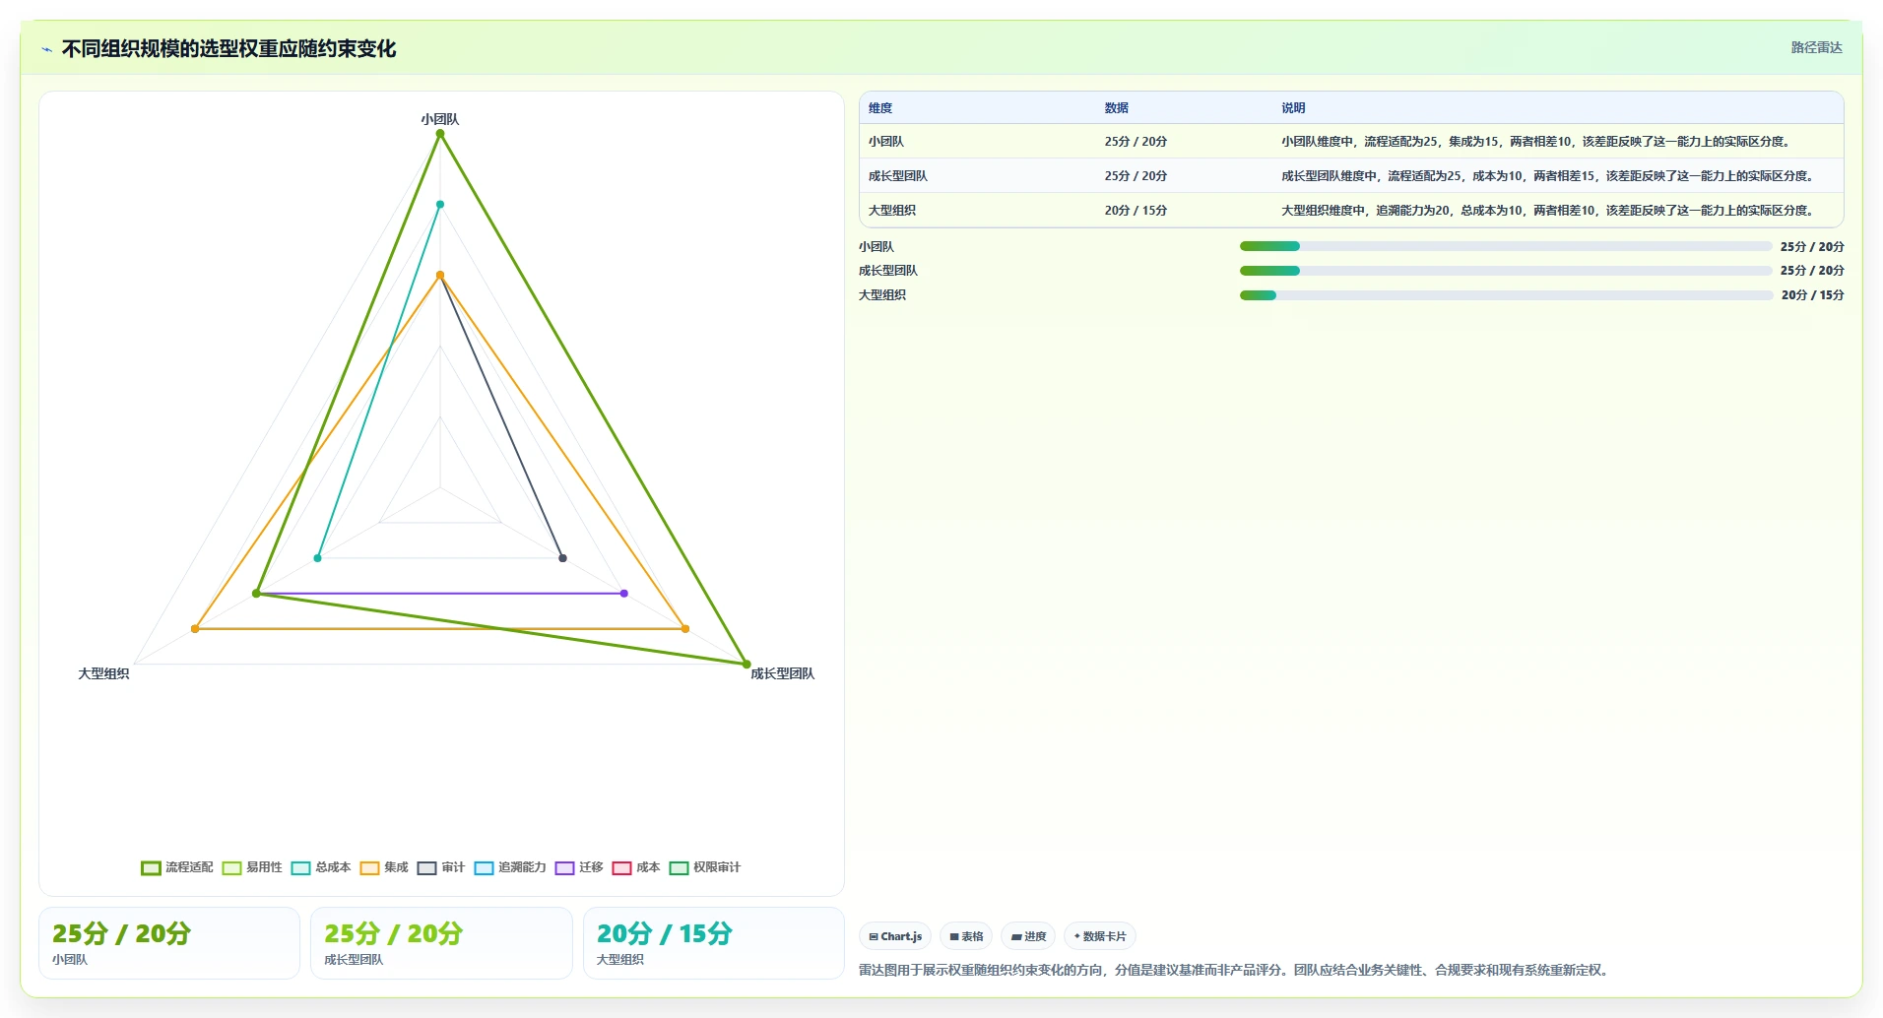The width and height of the screenshot is (1883, 1018).
Task: Hide the 审计 series in the legend
Action: pos(441,867)
